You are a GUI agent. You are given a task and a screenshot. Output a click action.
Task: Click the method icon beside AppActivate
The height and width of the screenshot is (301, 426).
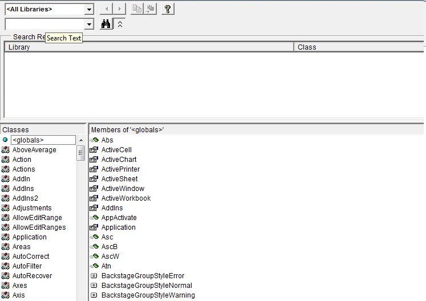click(x=94, y=218)
